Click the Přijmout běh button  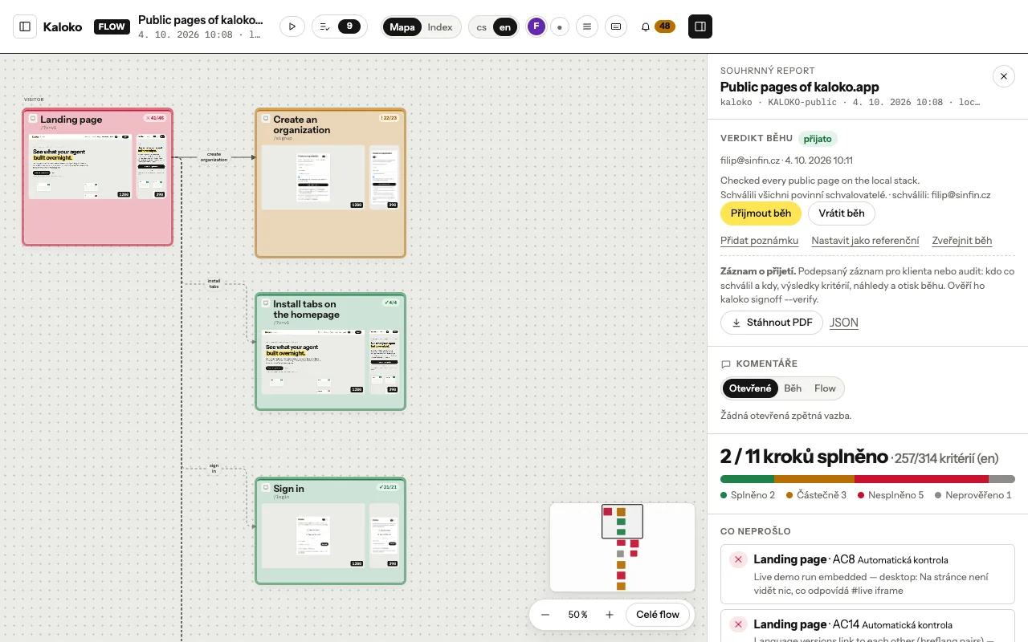(x=761, y=213)
